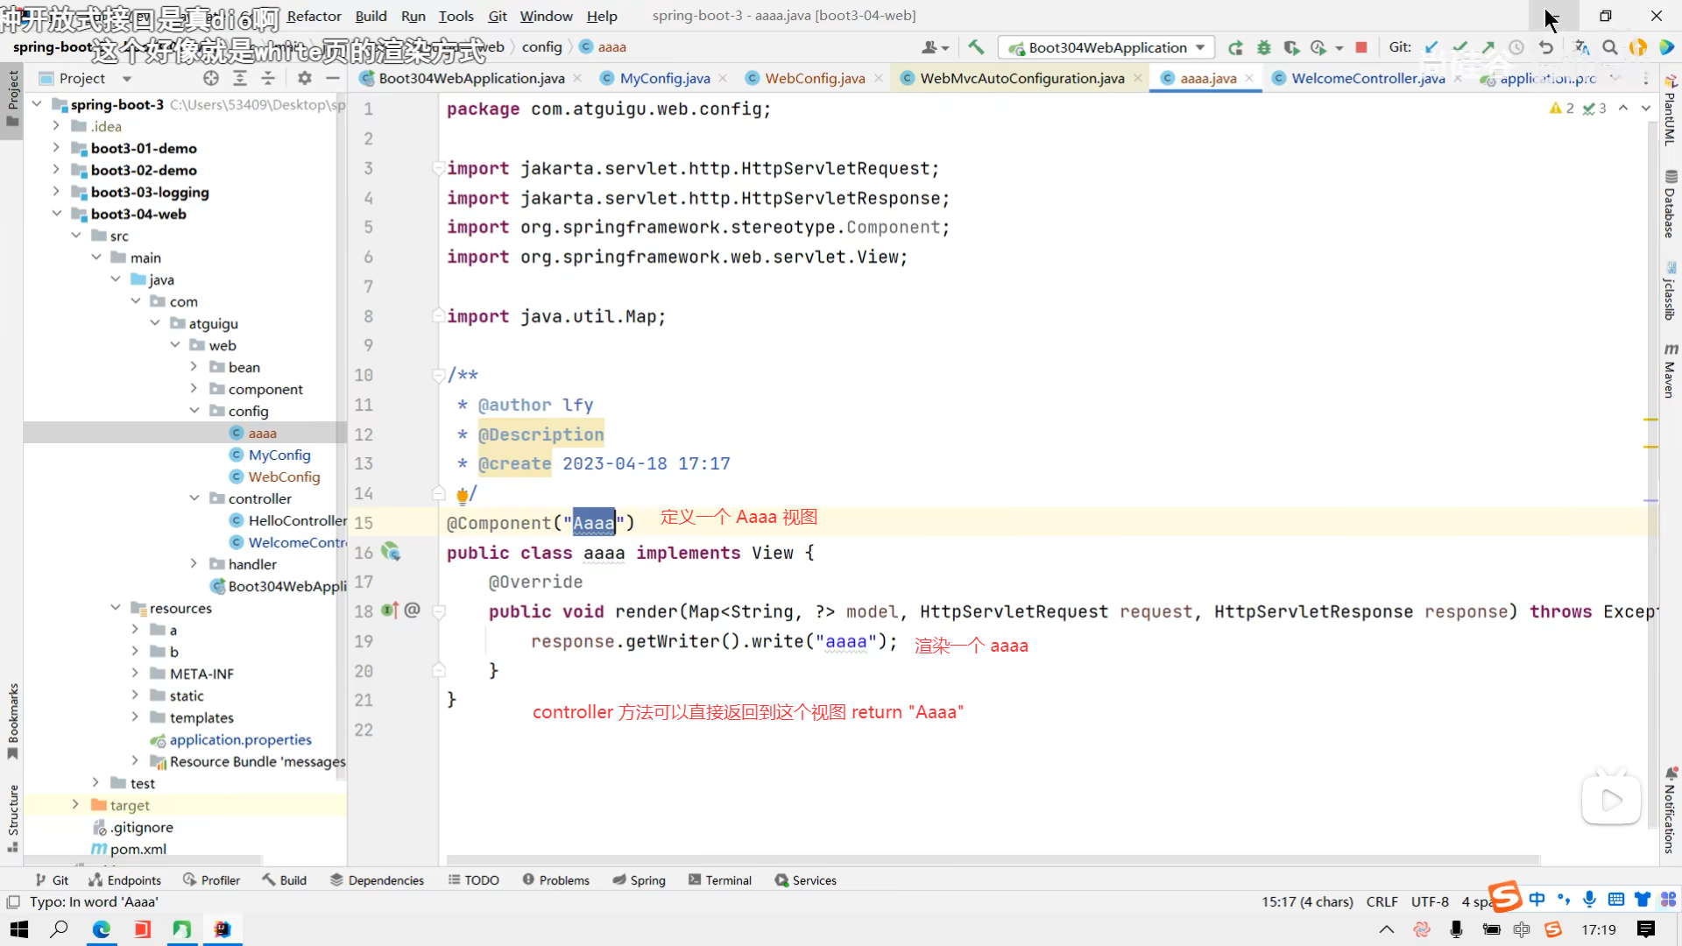Click the Build project hammer icon
Screen dimensions: 1682x946
point(976,47)
